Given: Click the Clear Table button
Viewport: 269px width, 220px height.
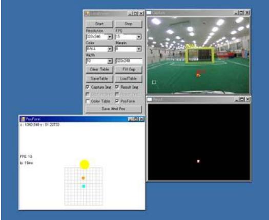Looking at the screenshot, I should [99, 70].
